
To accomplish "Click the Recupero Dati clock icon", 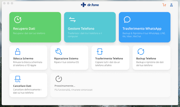I will pyautogui.click(x=18, y=20).
